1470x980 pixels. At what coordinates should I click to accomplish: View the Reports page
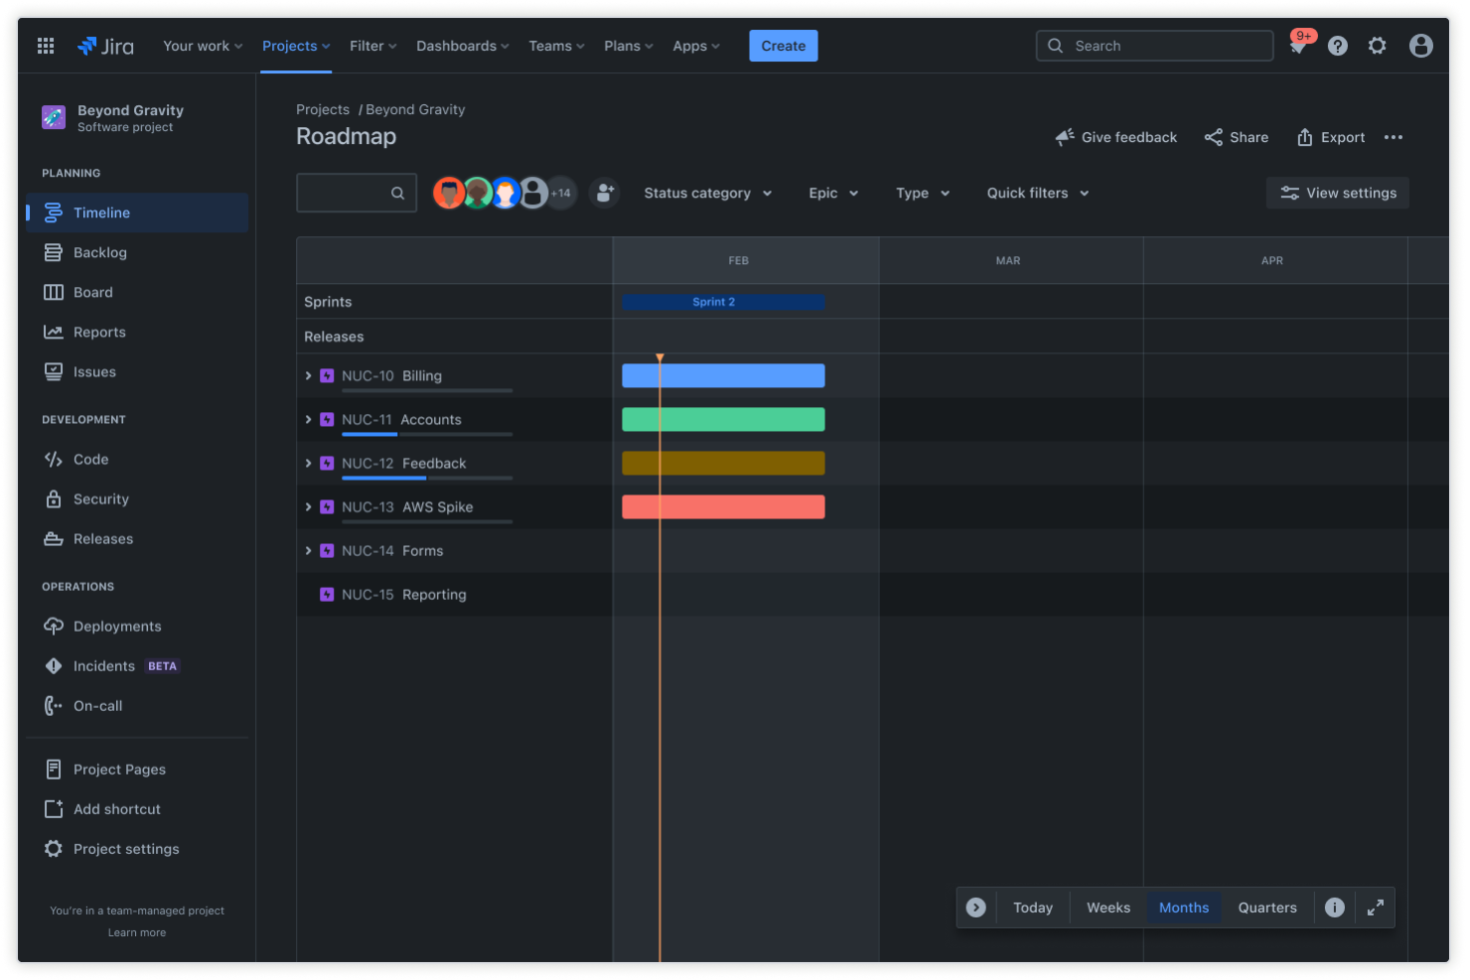tap(99, 332)
